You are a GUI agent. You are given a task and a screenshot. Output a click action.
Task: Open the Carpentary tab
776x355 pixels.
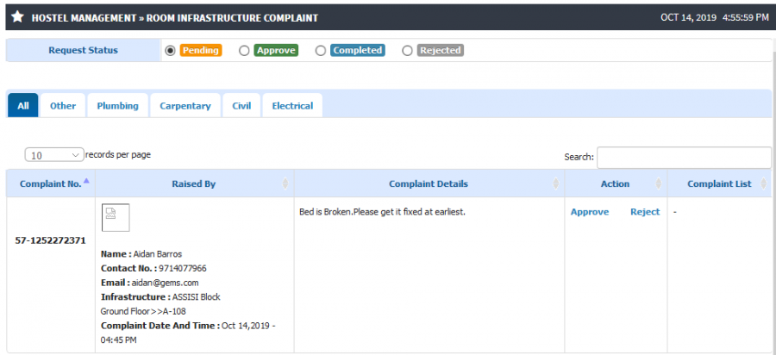coord(185,106)
